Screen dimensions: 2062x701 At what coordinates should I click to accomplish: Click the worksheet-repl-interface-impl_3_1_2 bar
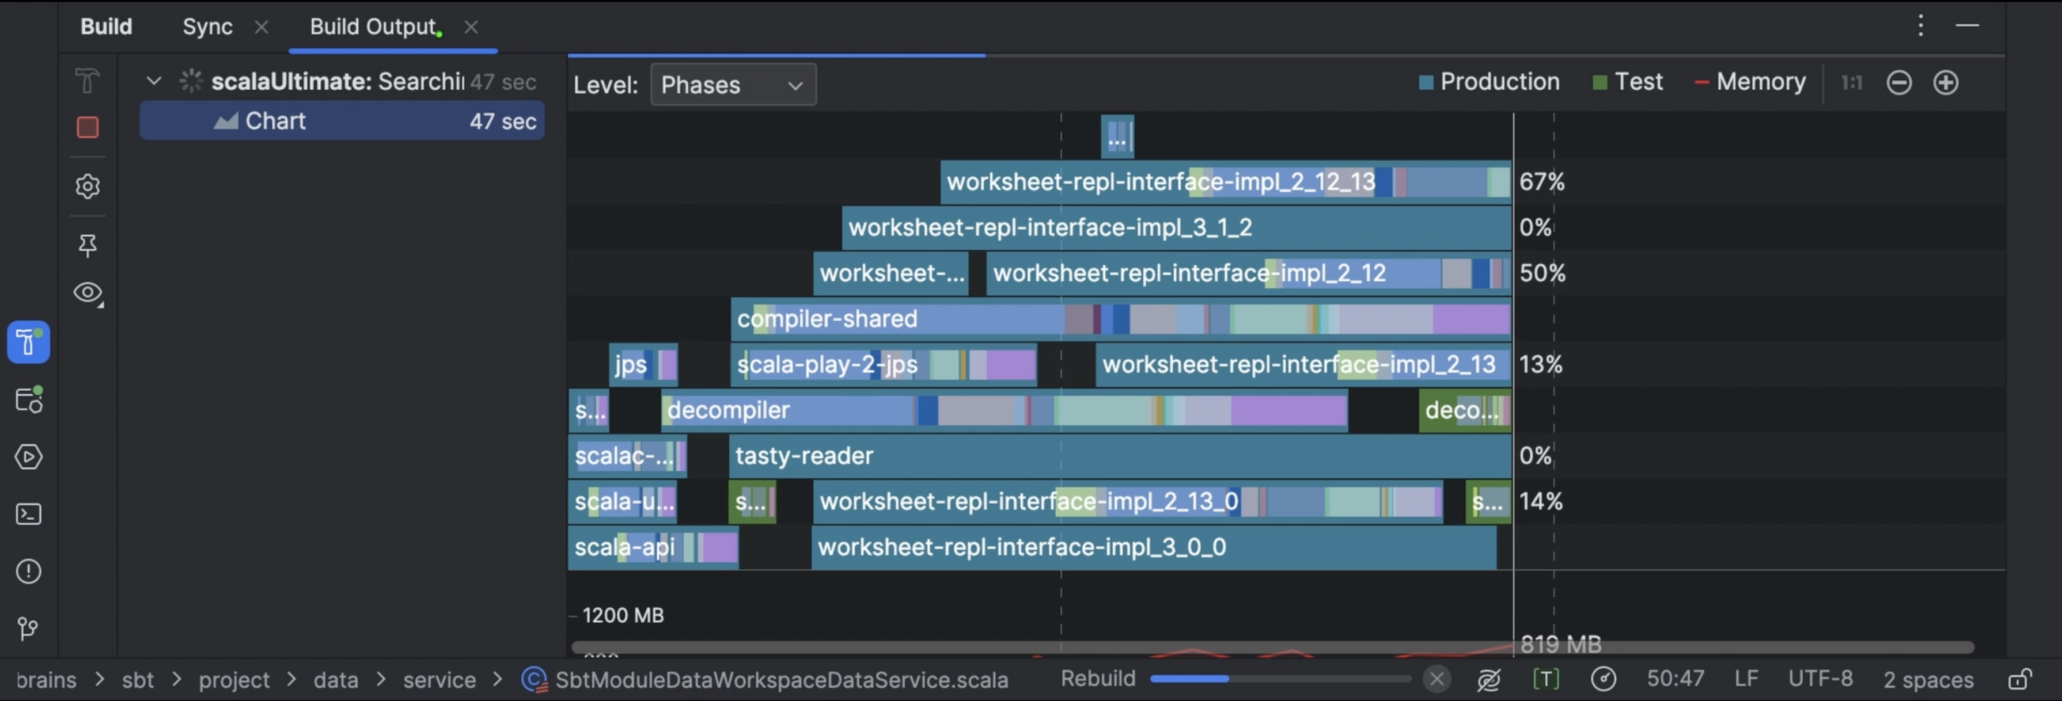[1177, 227]
